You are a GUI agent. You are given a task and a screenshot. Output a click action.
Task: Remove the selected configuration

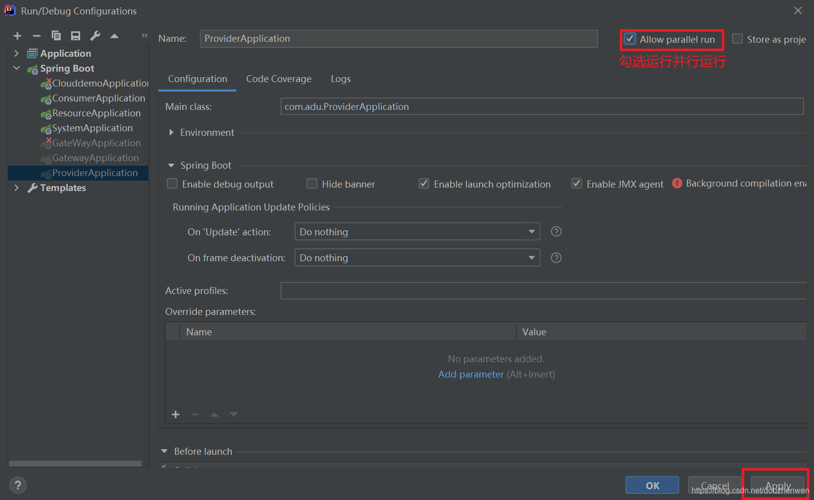pos(37,36)
